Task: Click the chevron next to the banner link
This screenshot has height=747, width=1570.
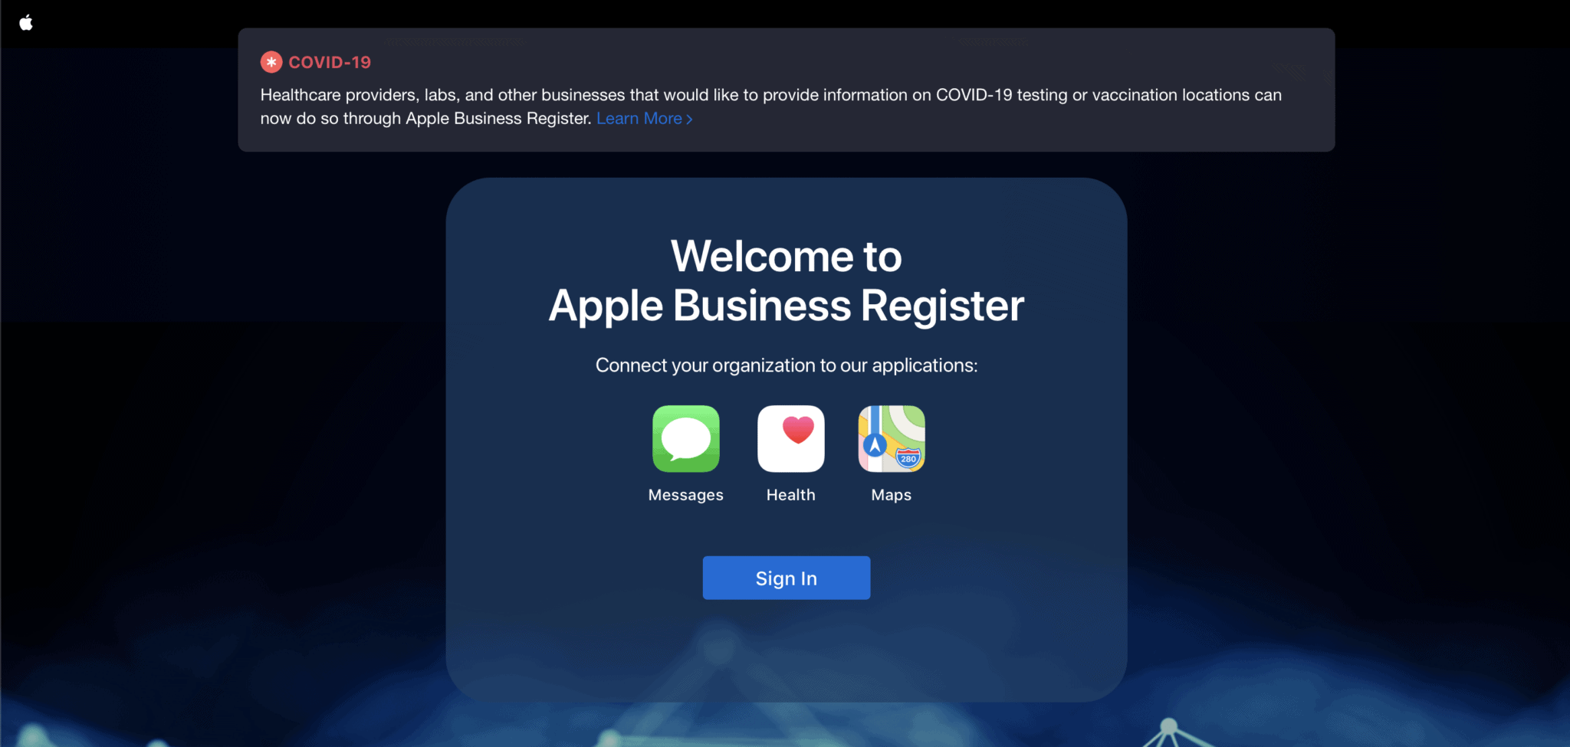Action: tap(689, 119)
